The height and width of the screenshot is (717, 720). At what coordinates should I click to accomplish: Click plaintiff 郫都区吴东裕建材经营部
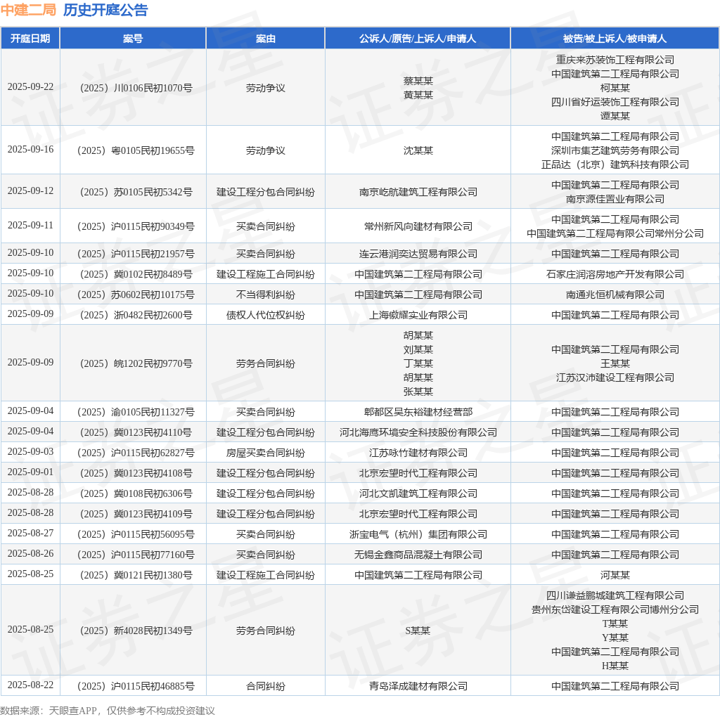pos(418,412)
